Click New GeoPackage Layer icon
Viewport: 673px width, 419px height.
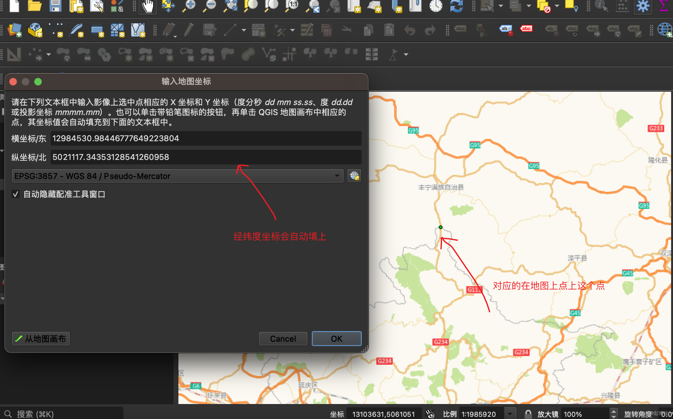coord(35,30)
